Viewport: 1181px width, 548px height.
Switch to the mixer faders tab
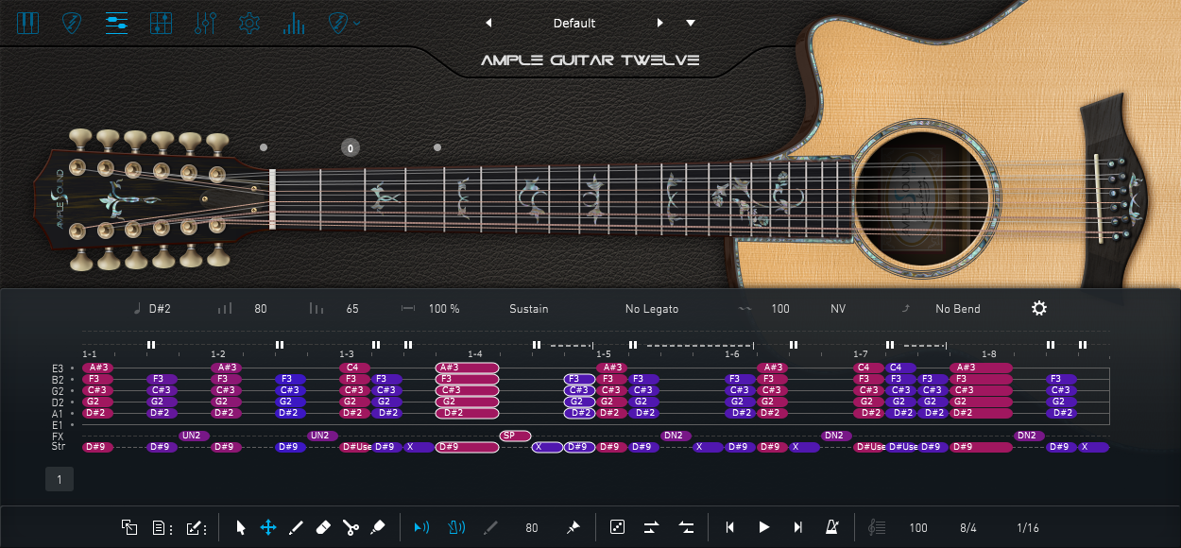[161, 23]
